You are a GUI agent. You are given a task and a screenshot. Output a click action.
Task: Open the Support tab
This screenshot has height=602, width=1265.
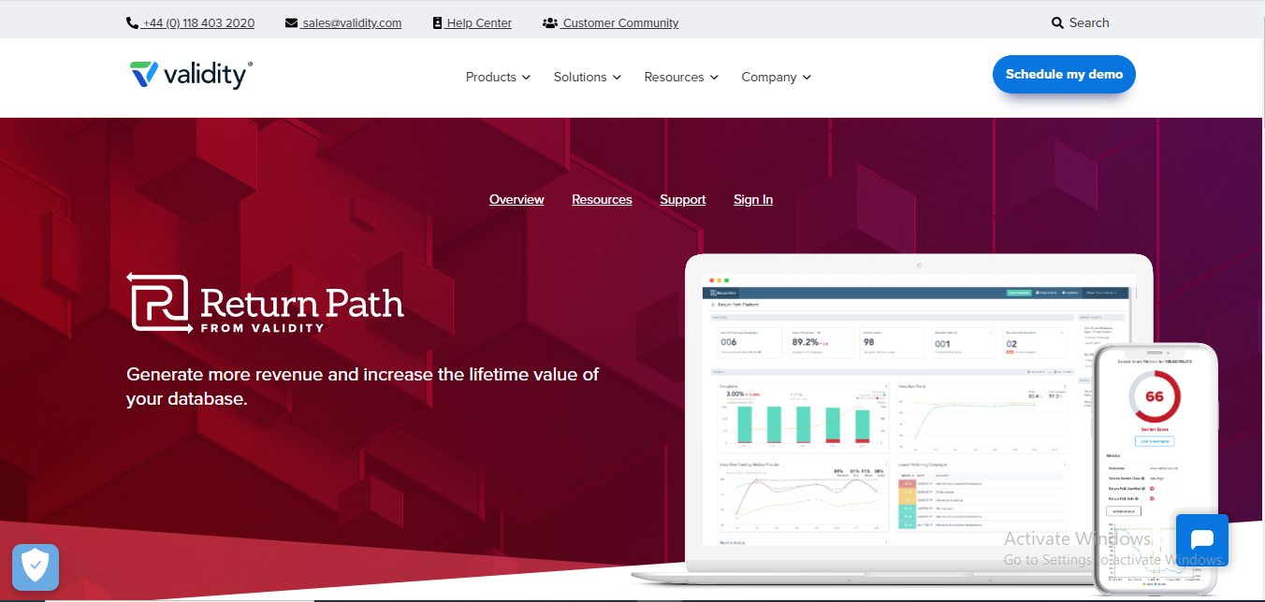[x=683, y=199]
